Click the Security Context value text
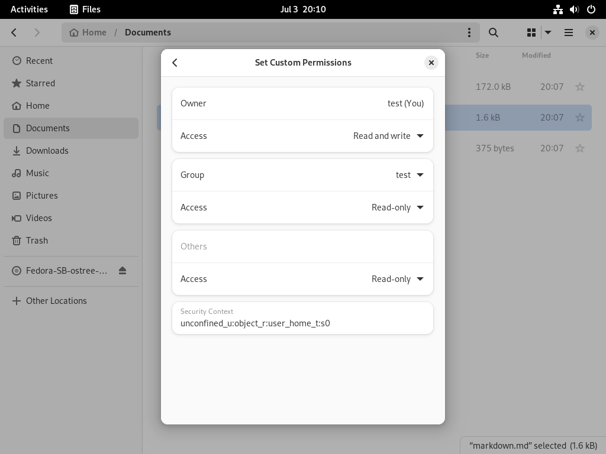Screen dimensions: 606x454 click(255, 323)
